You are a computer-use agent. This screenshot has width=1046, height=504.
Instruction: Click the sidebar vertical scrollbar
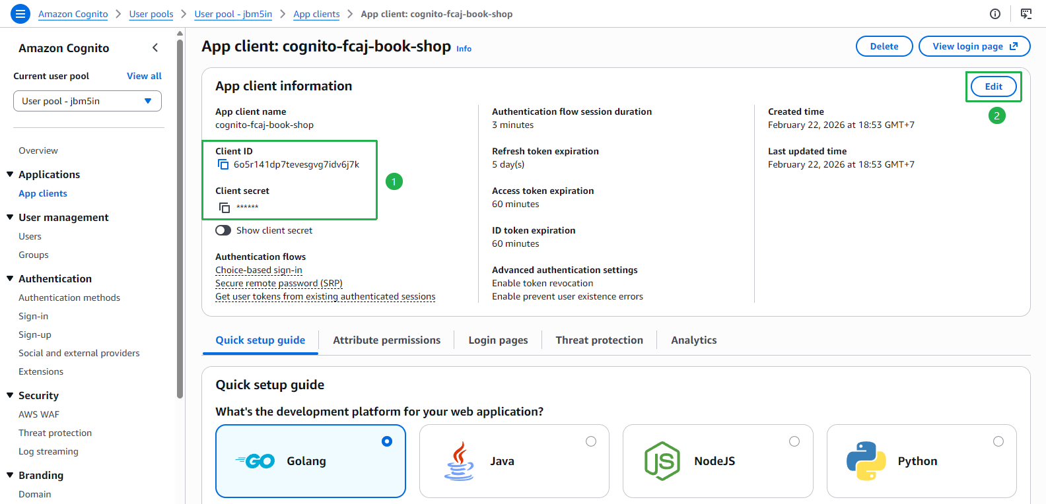point(180,218)
